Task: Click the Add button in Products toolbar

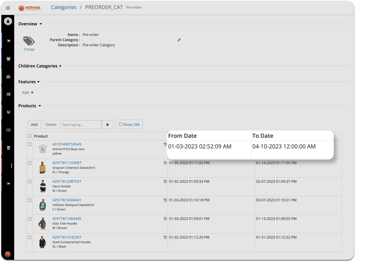Action: click(34, 125)
